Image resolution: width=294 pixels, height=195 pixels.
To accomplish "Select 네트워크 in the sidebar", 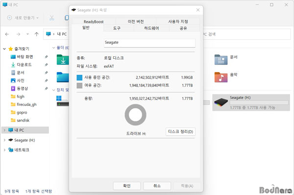I will (22, 150).
